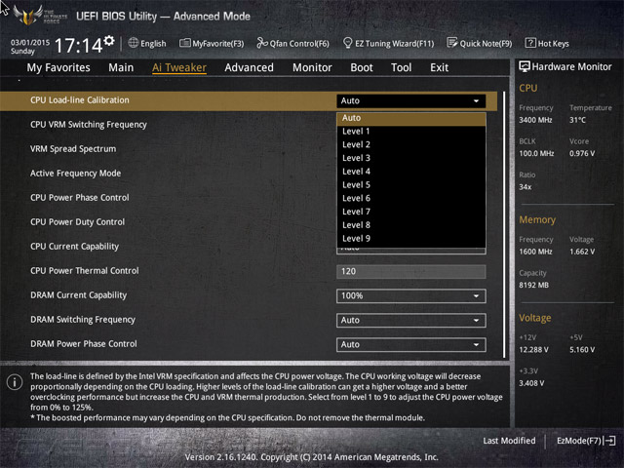Select Level 7 option
Viewport: 624px width, 468px height.
click(411, 212)
